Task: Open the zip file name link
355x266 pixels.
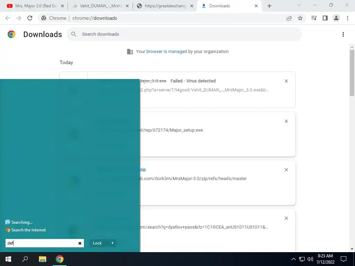Action: coord(143,170)
